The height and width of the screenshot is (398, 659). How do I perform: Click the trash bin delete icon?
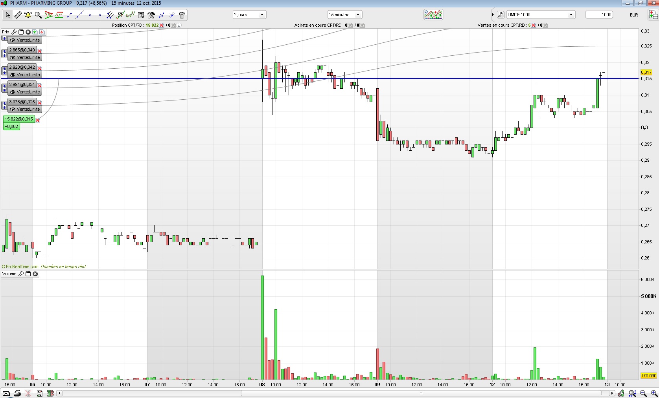pos(182,15)
